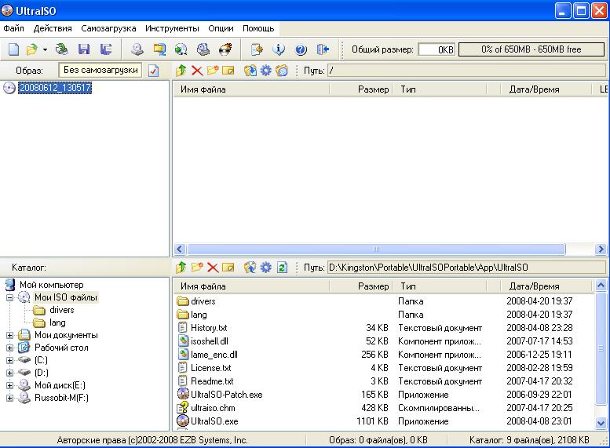Open the Помощь menu
Viewport: 610px width, 448px height.
click(x=258, y=28)
